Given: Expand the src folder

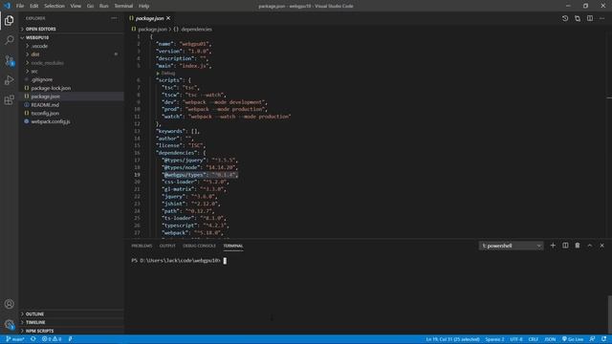Looking at the screenshot, I should (x=34, y=71).
